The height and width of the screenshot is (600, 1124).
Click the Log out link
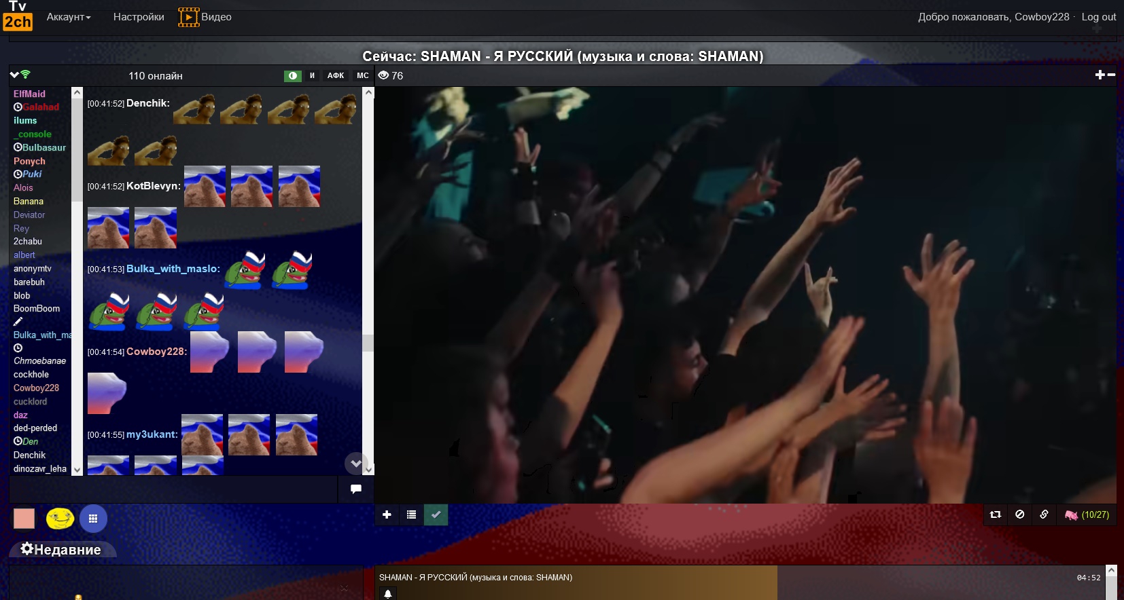[x=1098, y=17]
